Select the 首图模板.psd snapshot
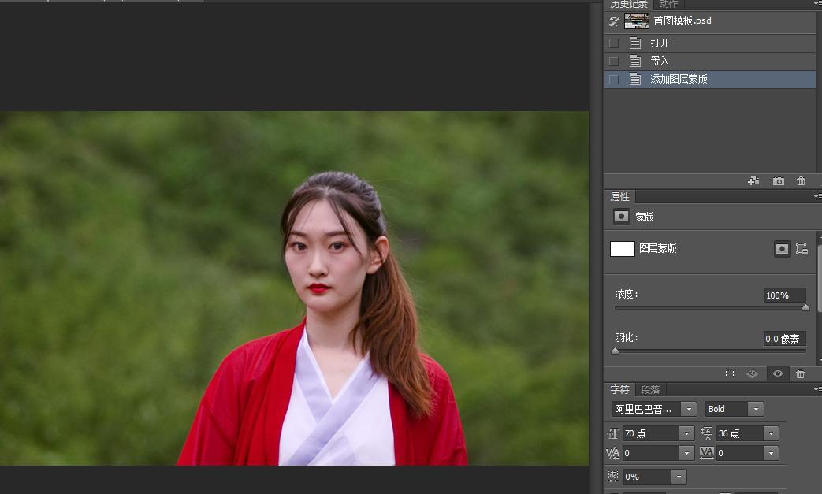The image size is (822, 494). pos(682,21)
